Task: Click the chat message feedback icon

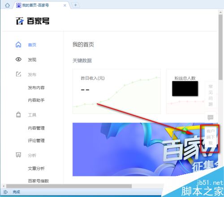Action: (x=211, y=117)
